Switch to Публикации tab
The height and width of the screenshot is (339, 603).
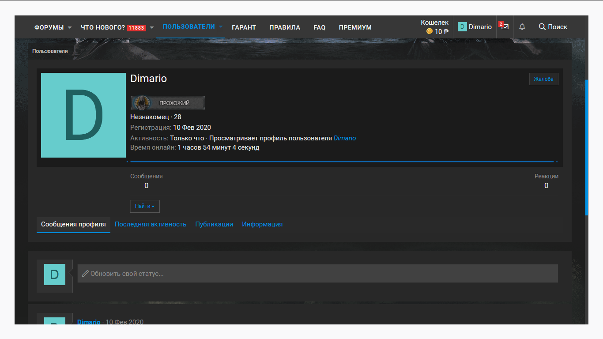[214, 224]
